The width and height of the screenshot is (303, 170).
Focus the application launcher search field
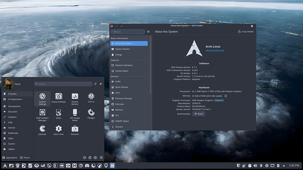point(63,84)
